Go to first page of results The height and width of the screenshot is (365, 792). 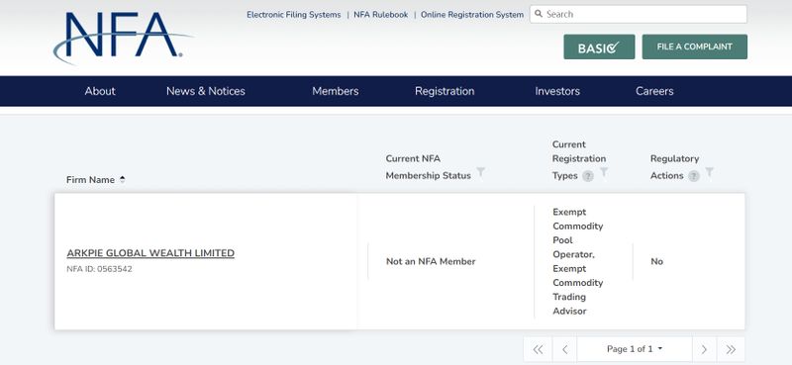point(538,349)
